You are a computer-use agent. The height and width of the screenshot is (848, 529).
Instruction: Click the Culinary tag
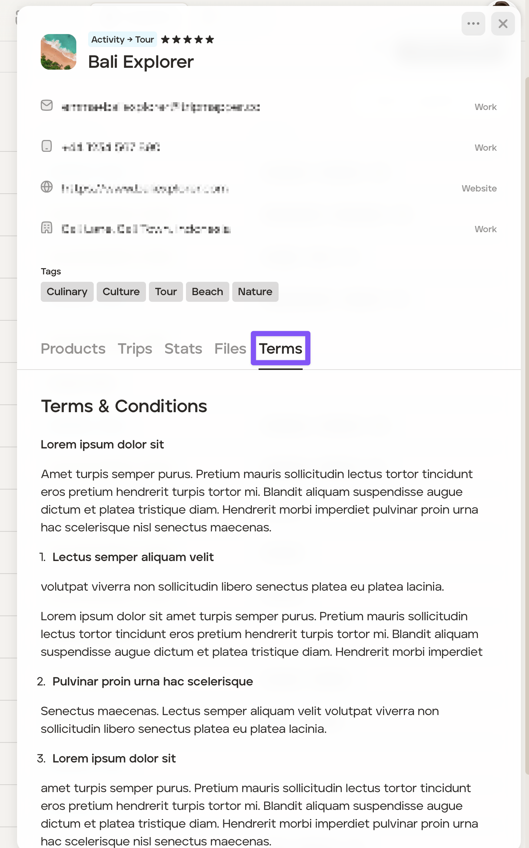pos(67,292)
